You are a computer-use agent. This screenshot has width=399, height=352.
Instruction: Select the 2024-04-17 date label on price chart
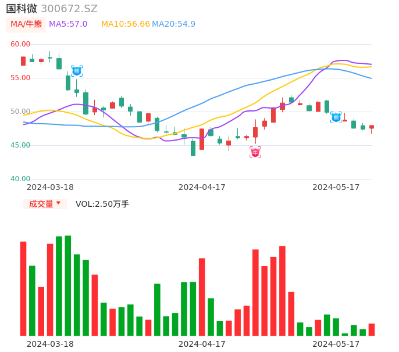(x=202, y=187)
